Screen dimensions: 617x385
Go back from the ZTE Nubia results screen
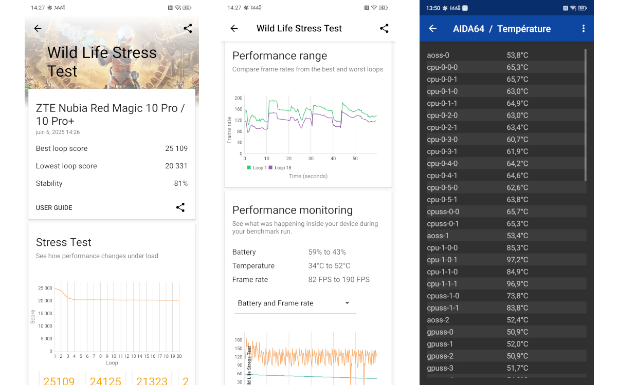point(38,29)
